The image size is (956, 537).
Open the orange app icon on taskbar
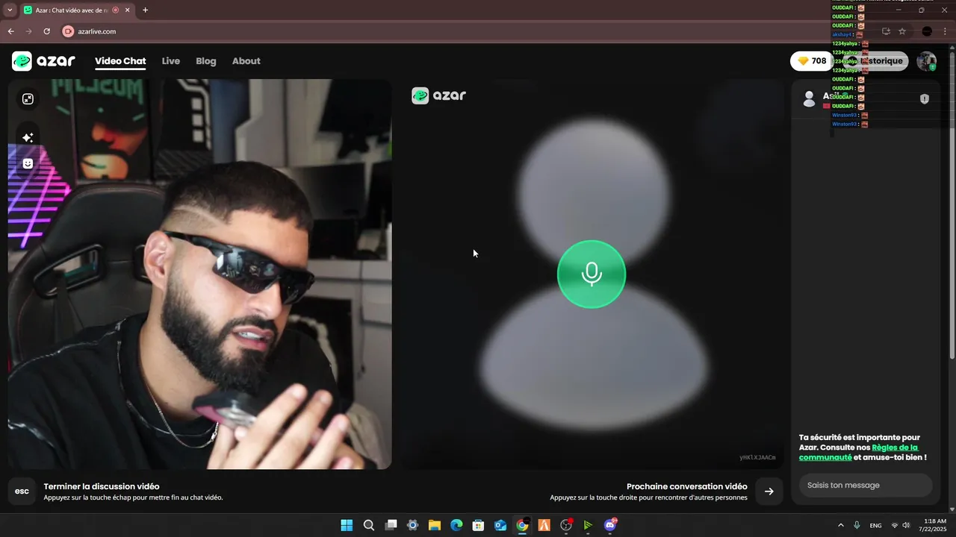[544, 525]
